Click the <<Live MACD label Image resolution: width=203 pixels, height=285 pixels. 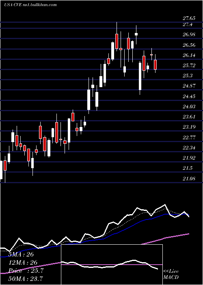[171, 274]
